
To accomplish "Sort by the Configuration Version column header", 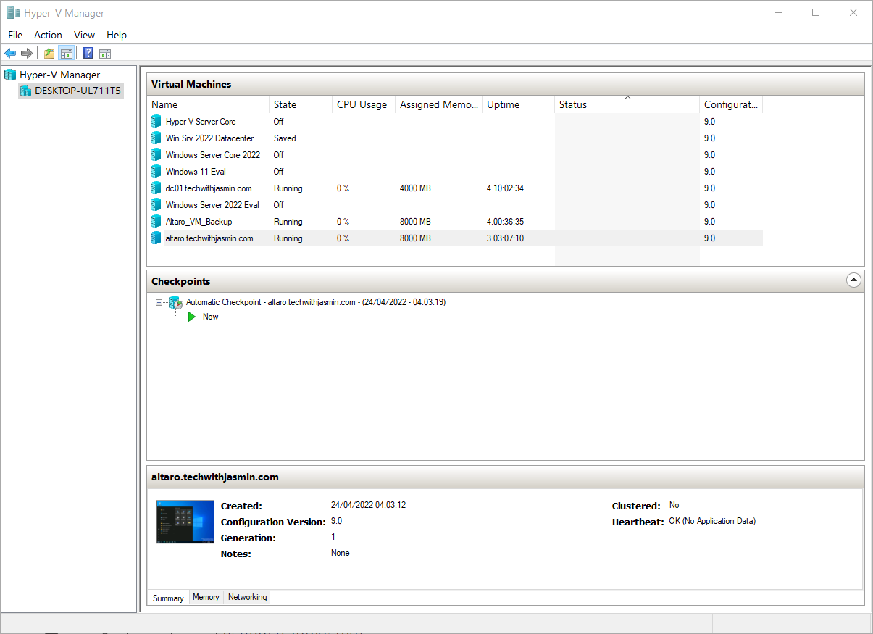I will click(x=731, y=104).
